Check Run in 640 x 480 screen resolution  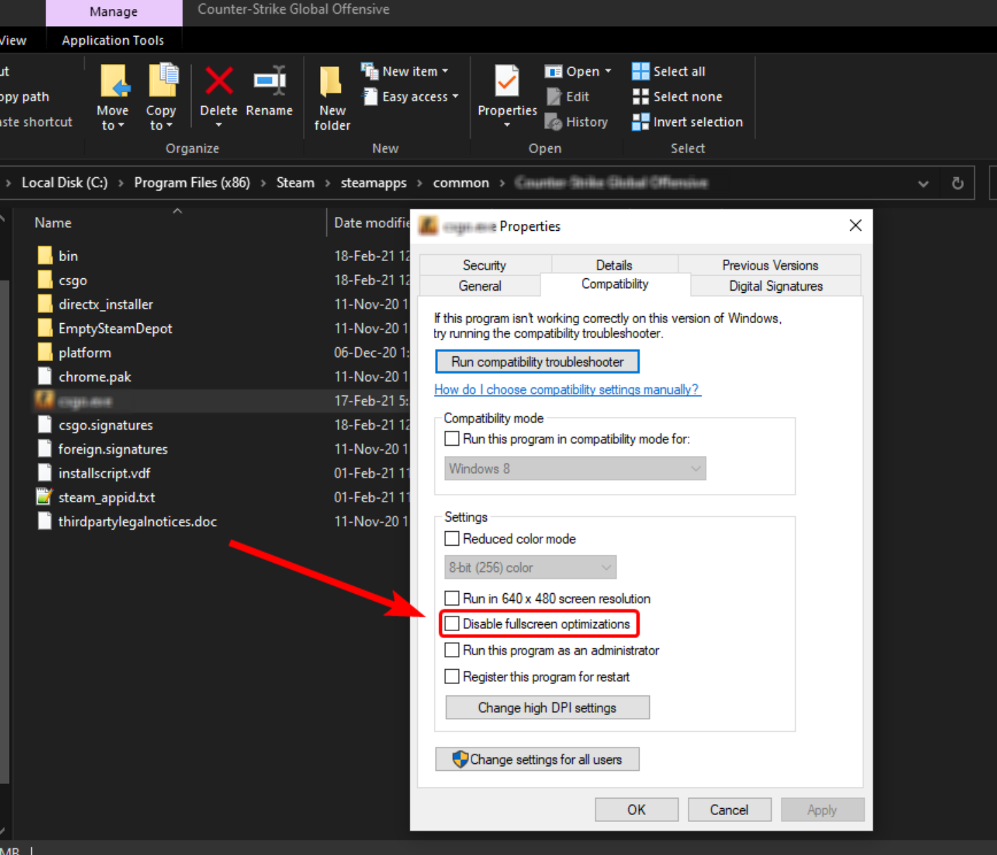coord(452,598)
